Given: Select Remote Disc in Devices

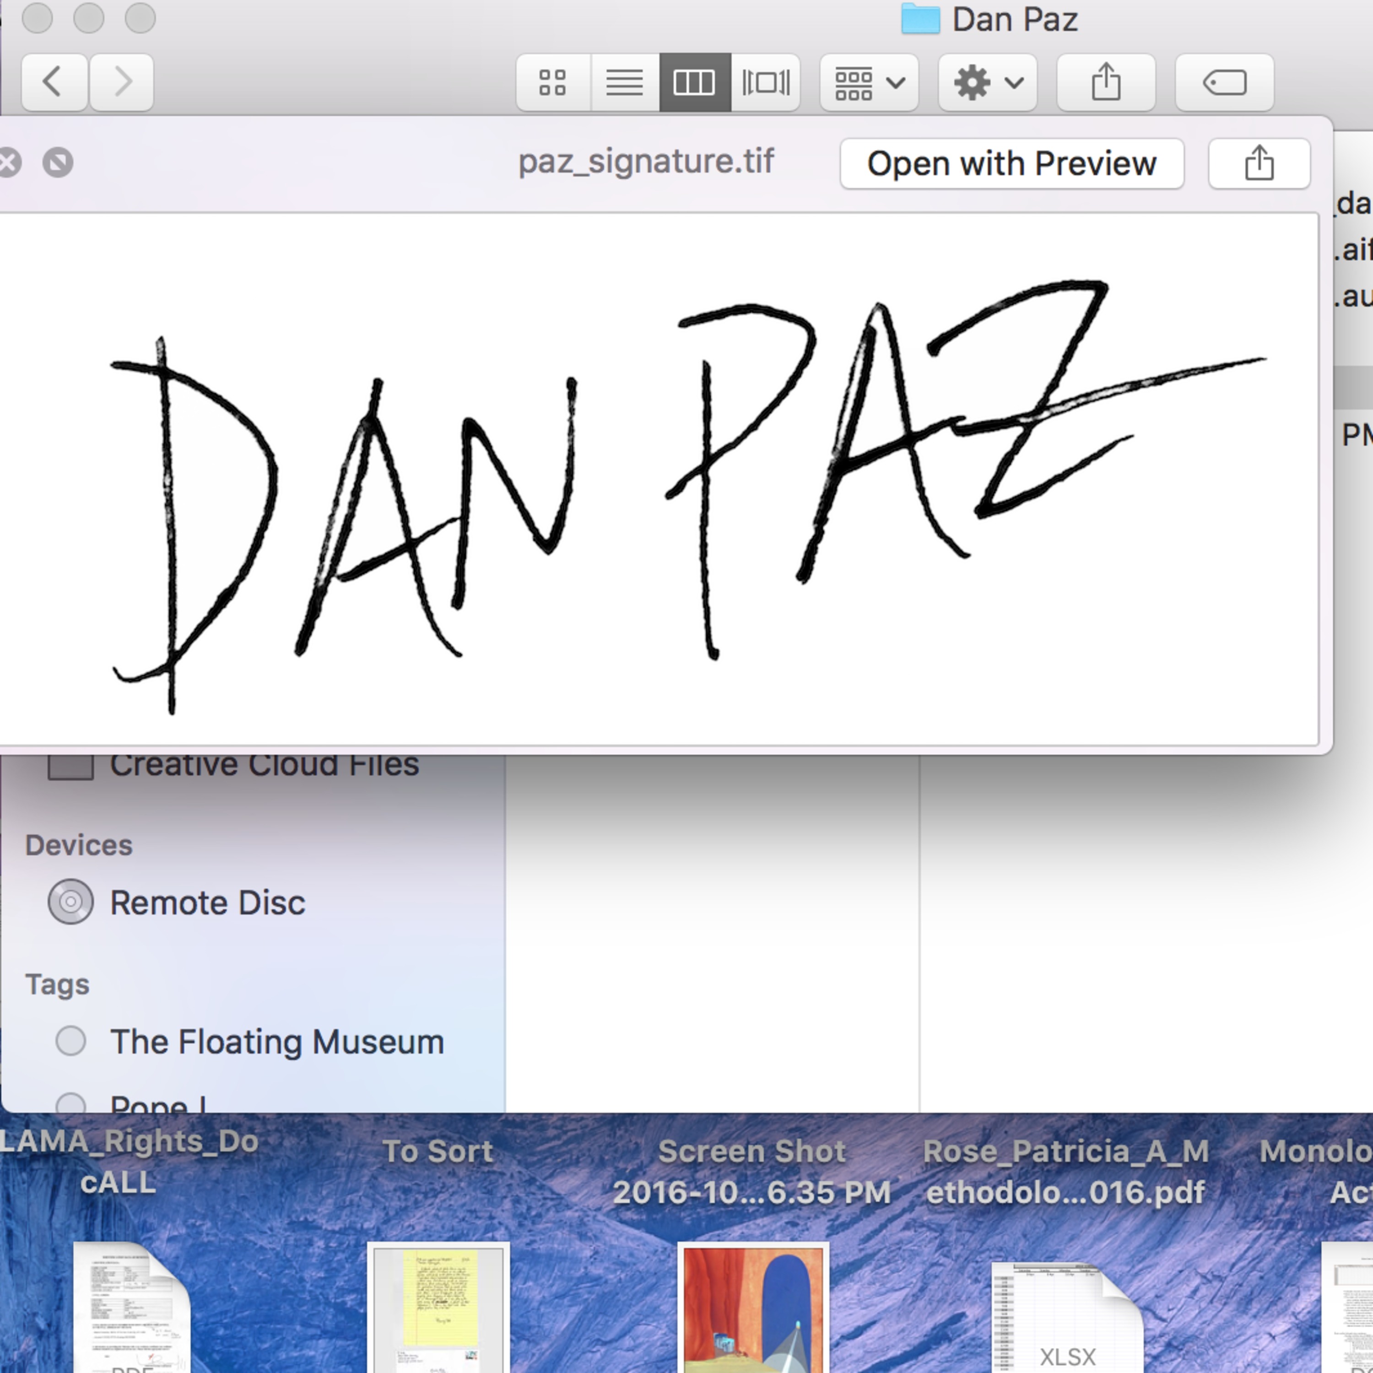Looking at the screenshot, I should [207, 903].
